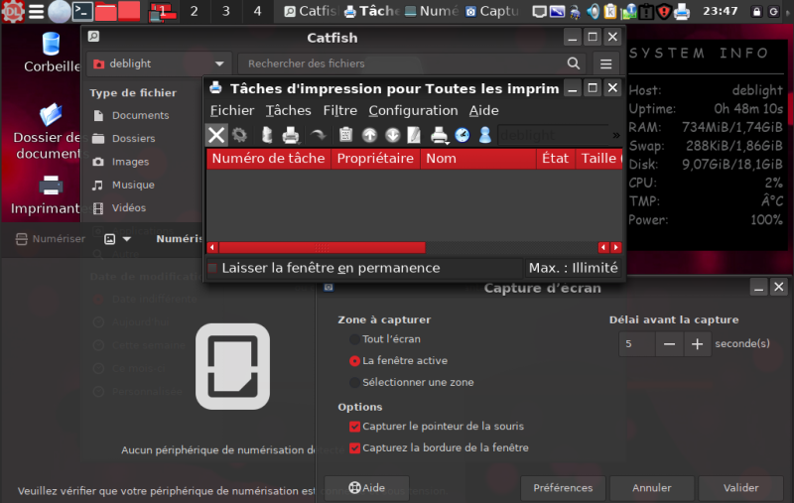794x503 pixels.
Task: Increase the capture delay with plus button
Action: (697, 344)
